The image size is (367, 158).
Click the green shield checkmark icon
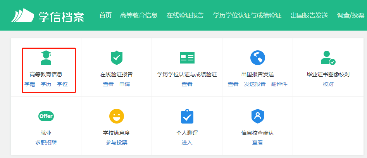(117, 58)
